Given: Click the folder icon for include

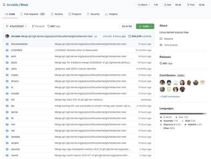Looking at the screenshot, I should pos(7,94).
